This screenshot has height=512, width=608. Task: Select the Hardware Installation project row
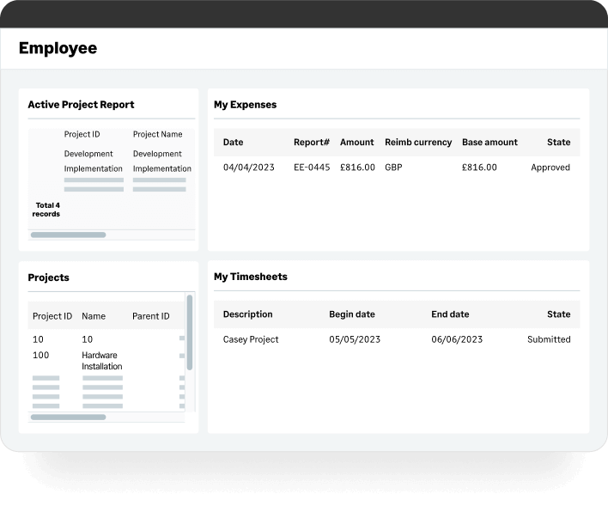(101, 361)
